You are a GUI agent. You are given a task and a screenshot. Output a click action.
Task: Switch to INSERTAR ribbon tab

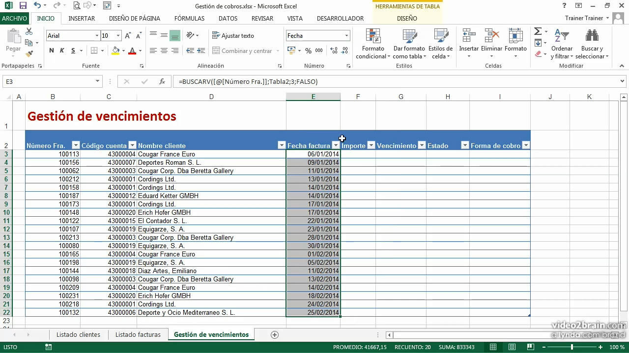[82, 19]
